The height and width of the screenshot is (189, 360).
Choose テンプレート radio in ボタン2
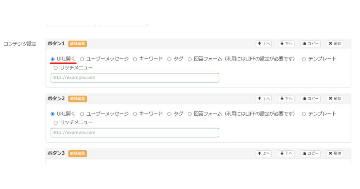click(x=304, y=114)
